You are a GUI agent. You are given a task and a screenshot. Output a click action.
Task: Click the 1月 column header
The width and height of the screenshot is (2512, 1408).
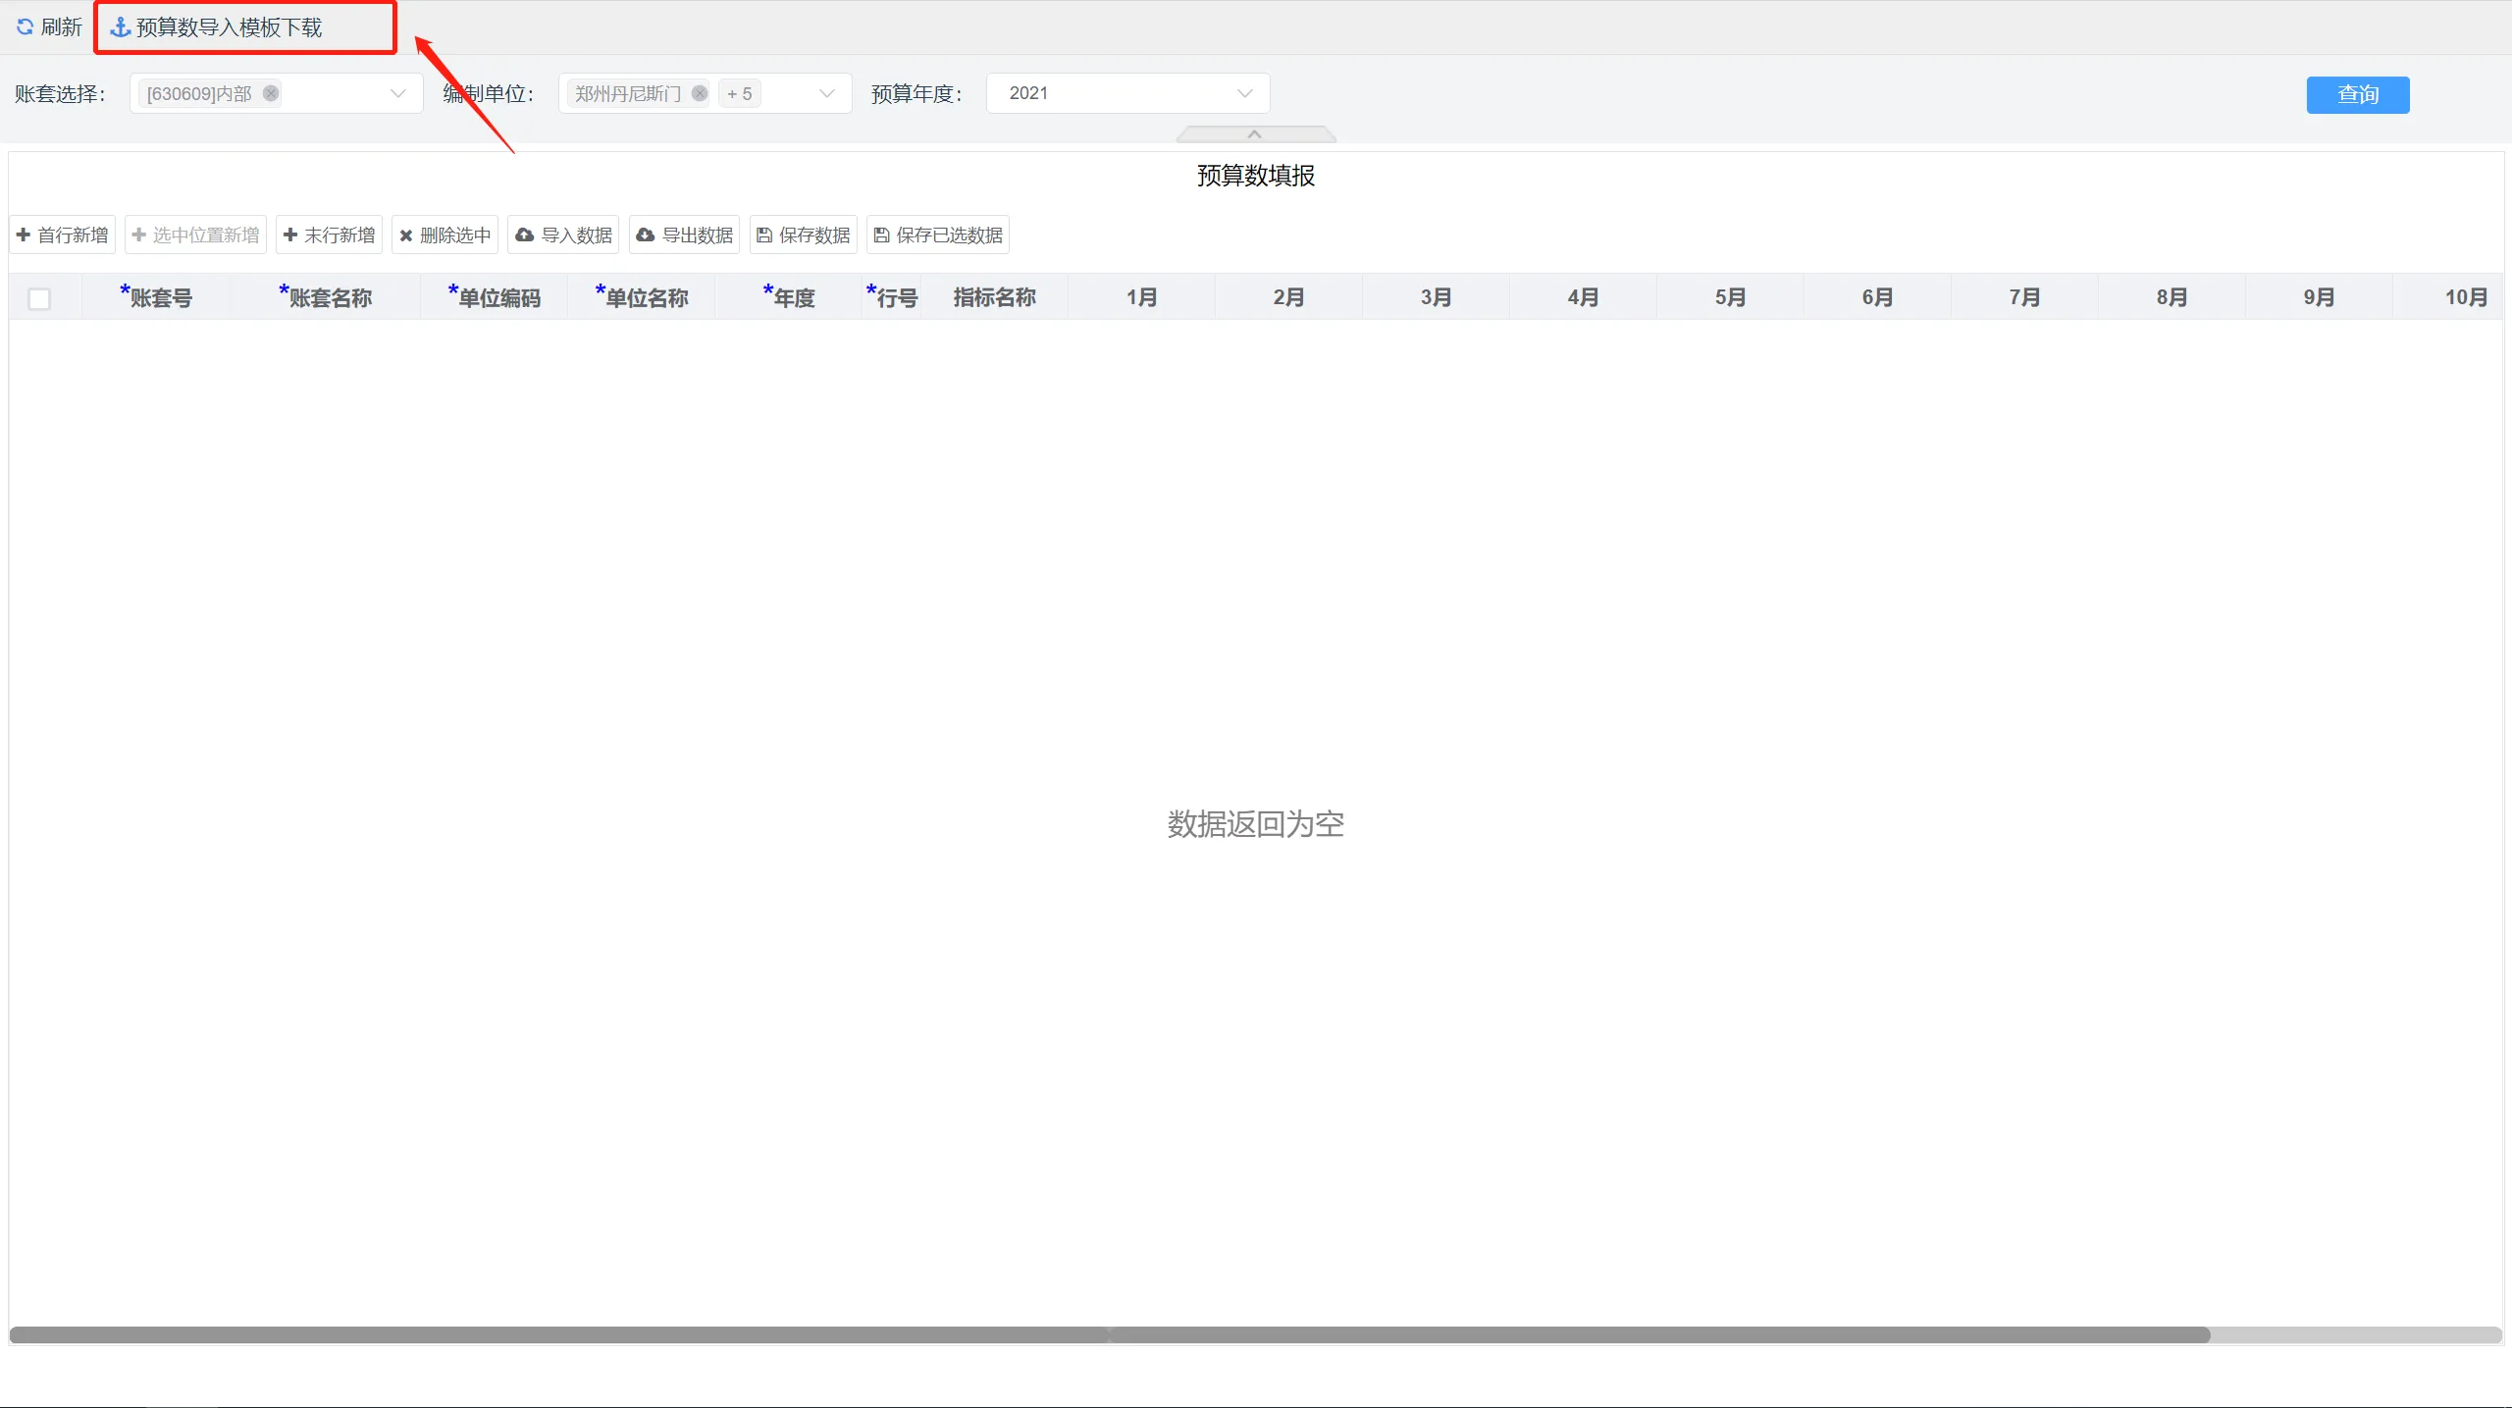(1142, 296)
